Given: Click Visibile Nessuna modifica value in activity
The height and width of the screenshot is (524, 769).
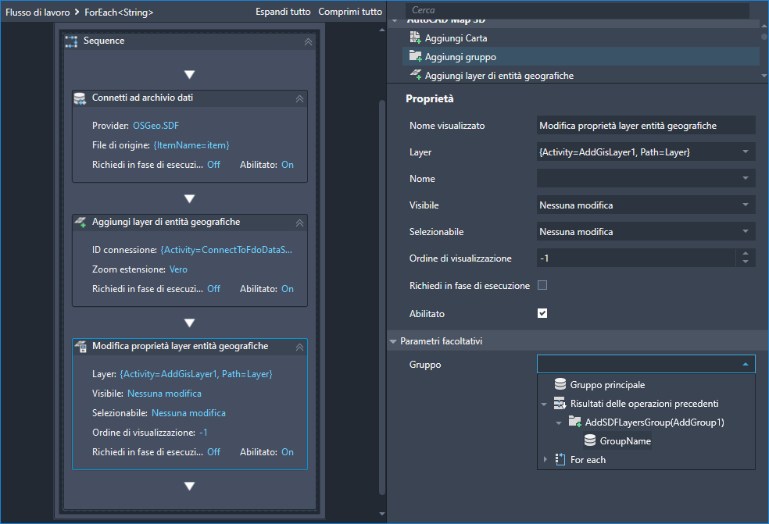Looking at the screenshot, I should click(x=164, y=393).
